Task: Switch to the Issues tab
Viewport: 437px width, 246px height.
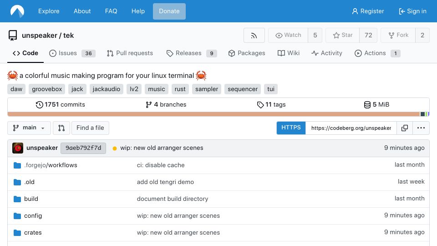Action: [72, 53]
